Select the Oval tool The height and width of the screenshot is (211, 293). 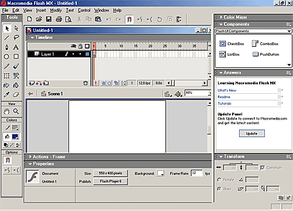point(6,57)
